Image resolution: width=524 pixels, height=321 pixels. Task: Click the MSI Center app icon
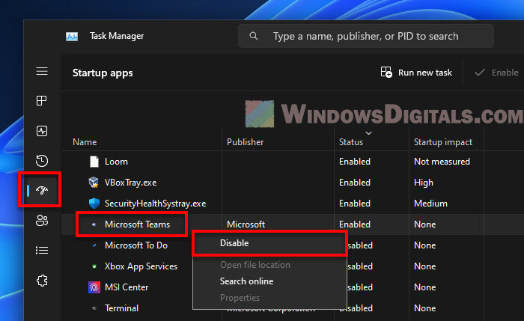click(x=94, y=287)
